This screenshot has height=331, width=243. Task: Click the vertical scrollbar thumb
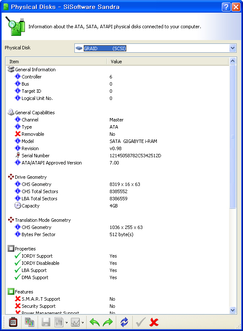point(232,137)
